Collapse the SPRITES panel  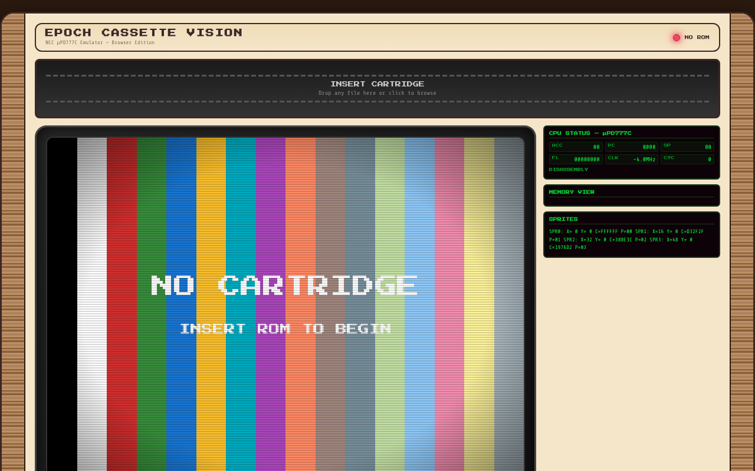click(563, 219)
